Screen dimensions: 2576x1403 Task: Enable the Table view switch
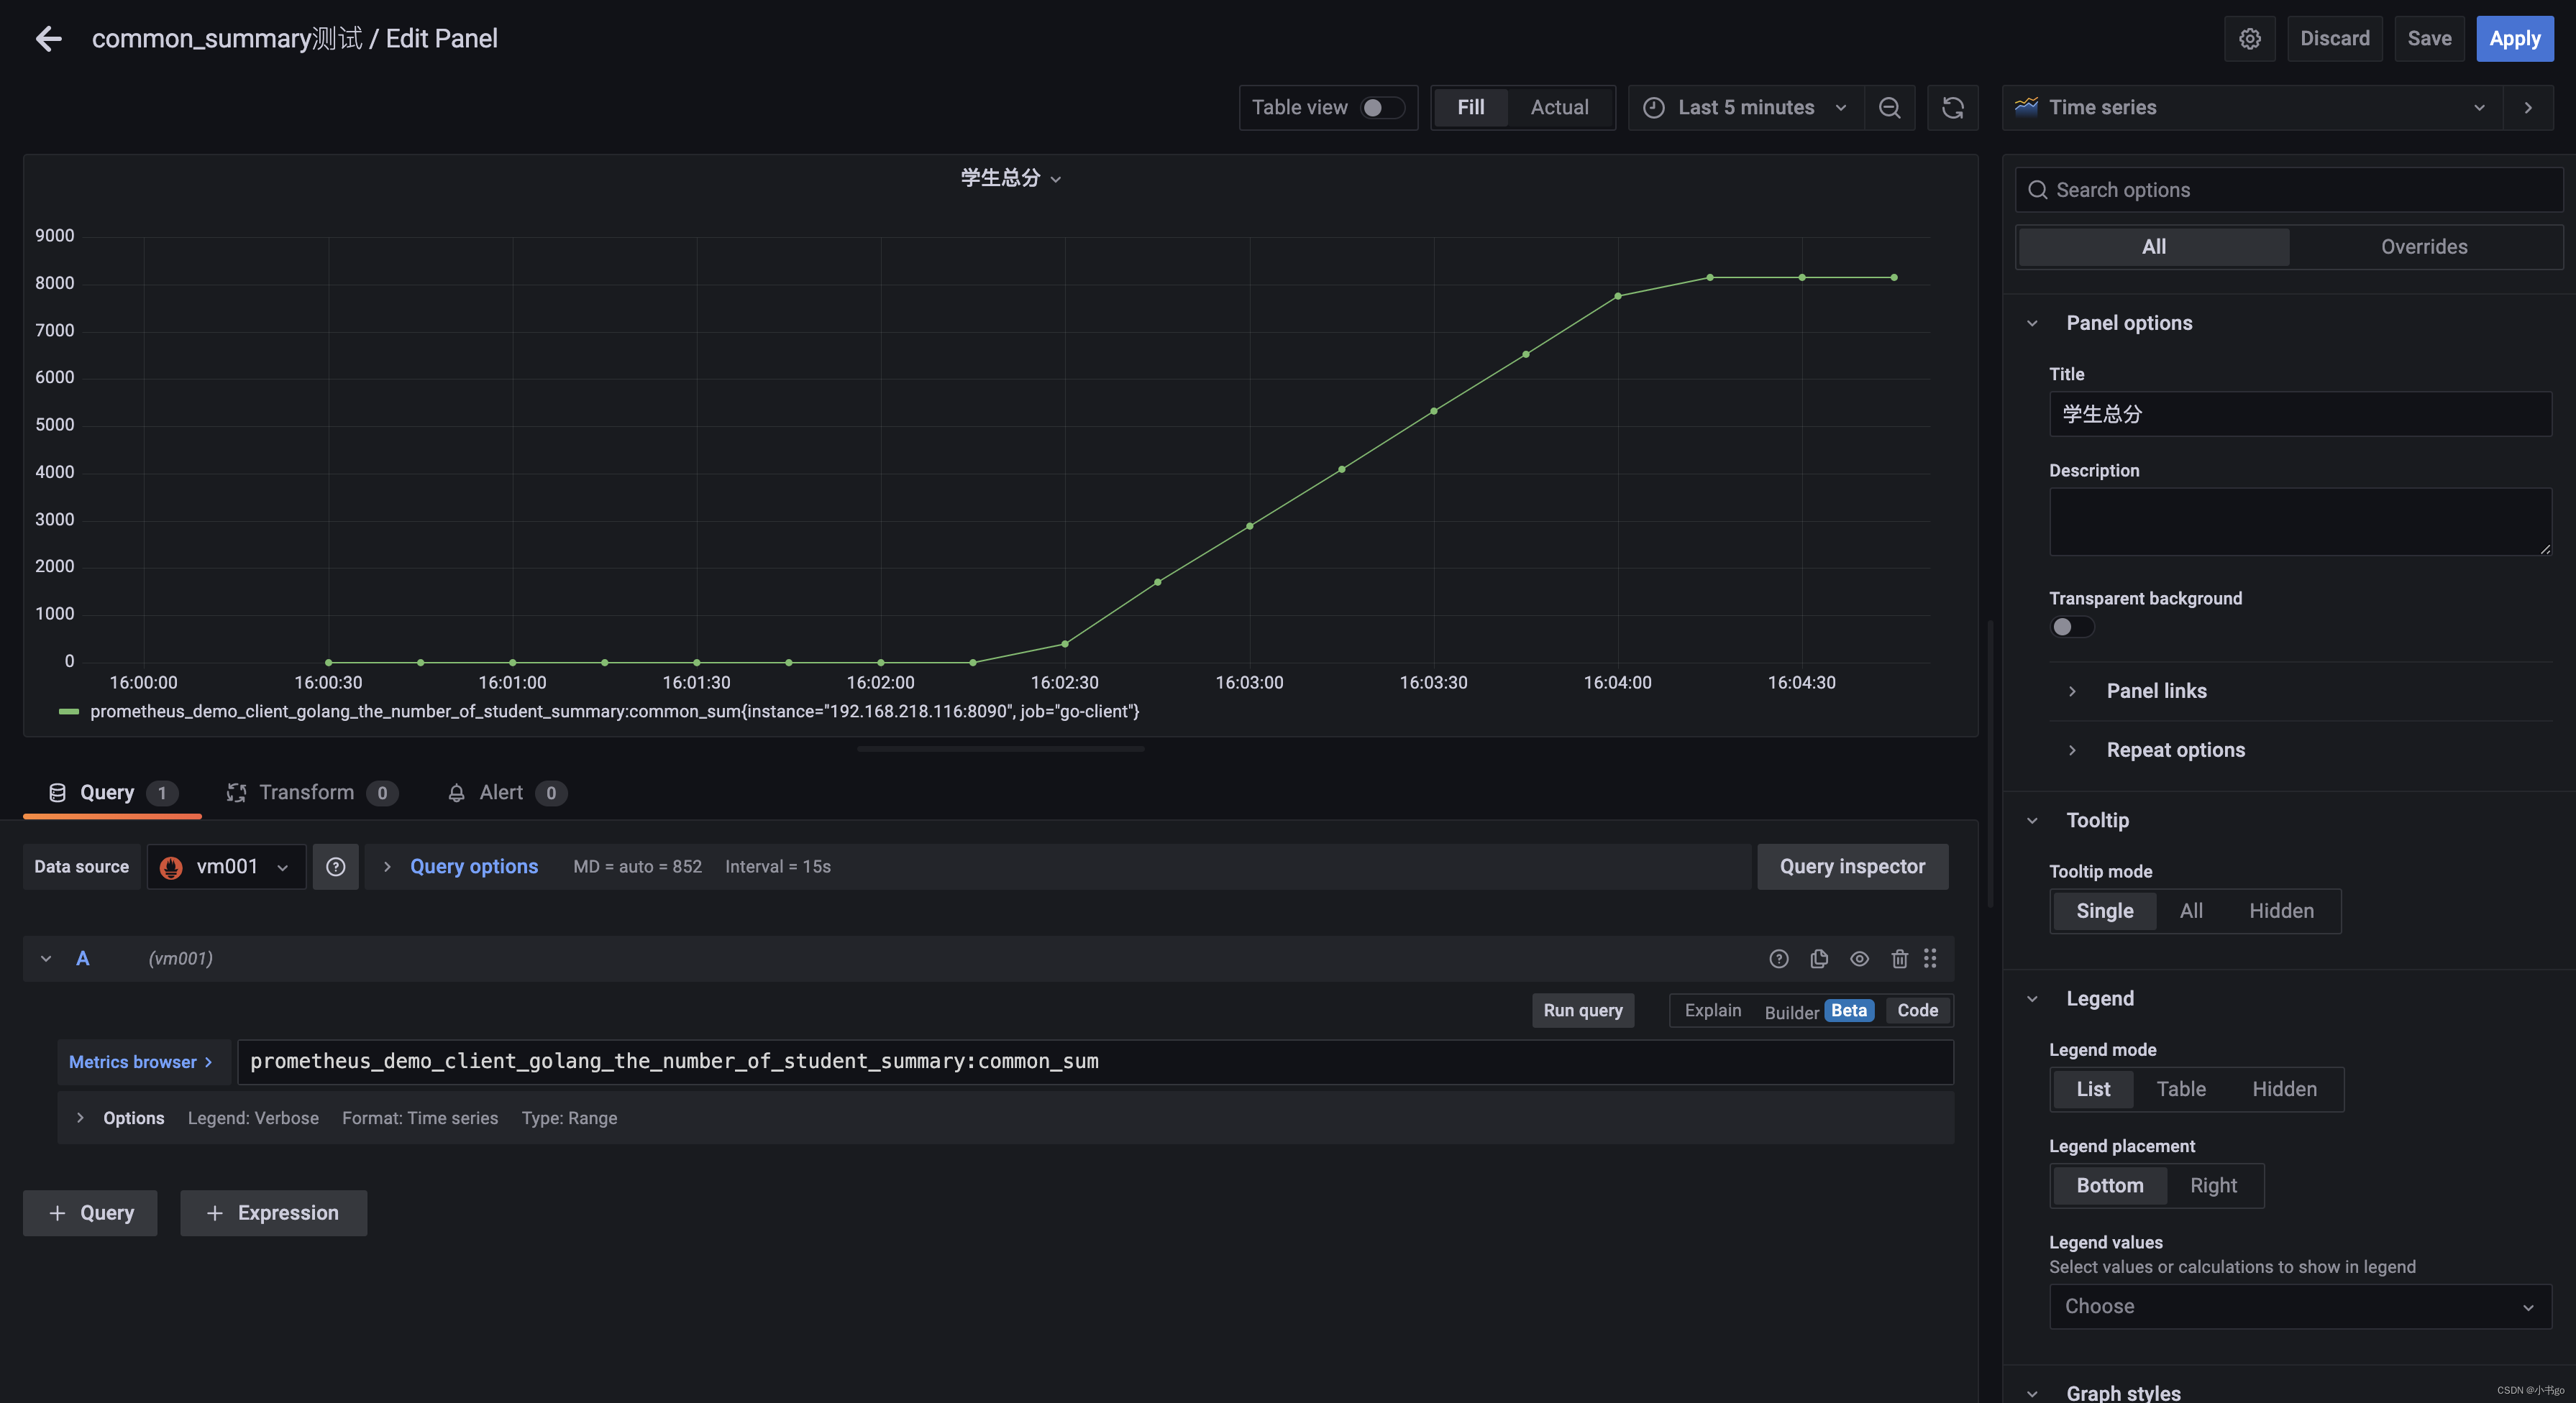point(1382,108)
